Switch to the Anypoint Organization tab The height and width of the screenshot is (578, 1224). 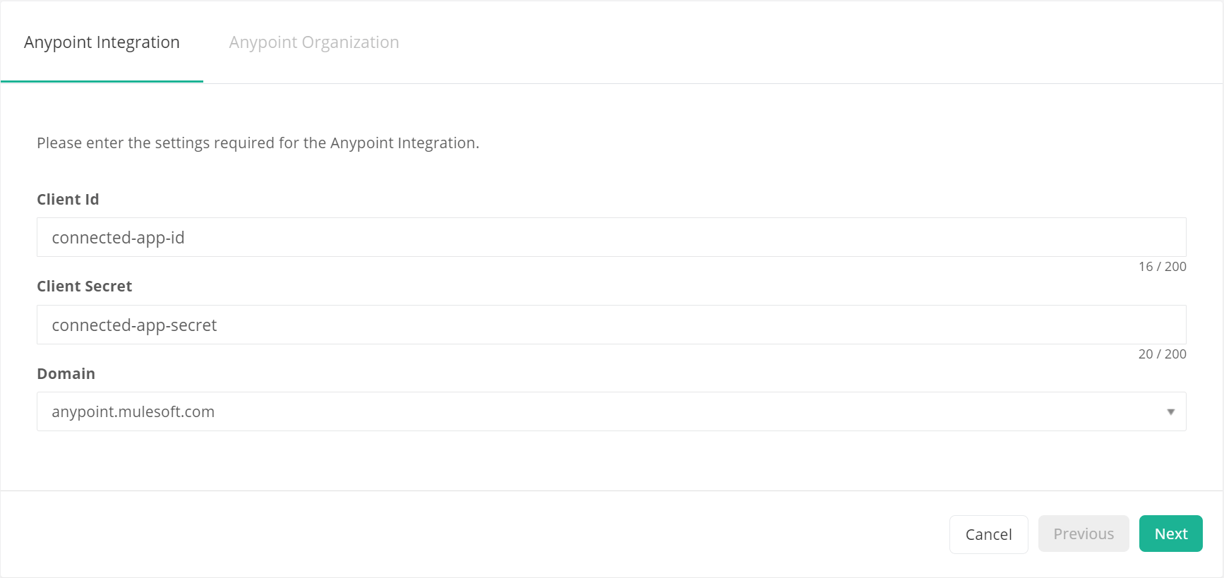click(x=313, y=42)
